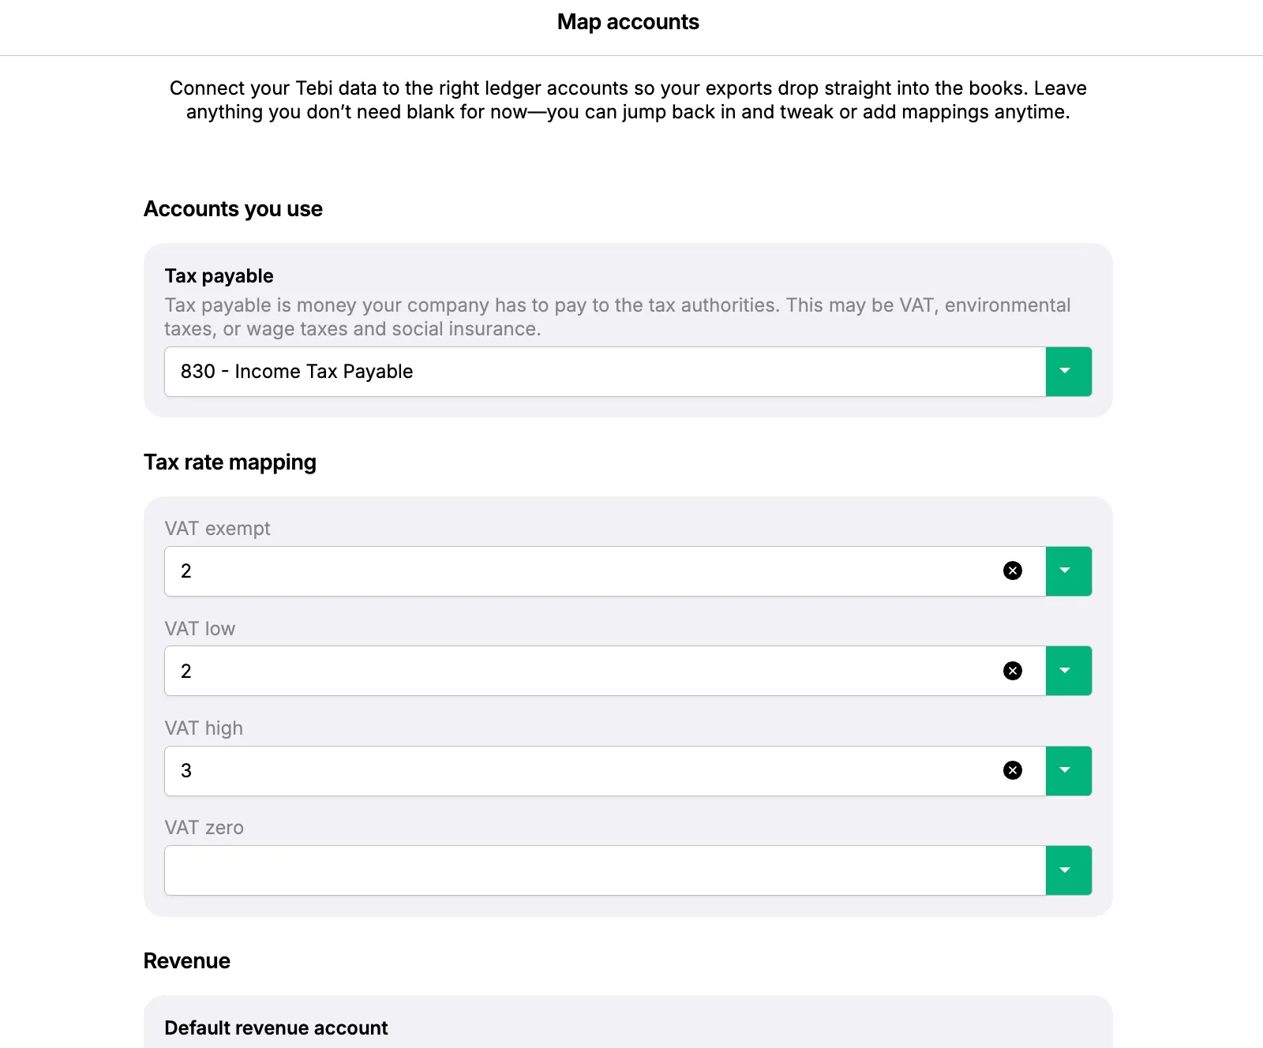Expand the VAT low dropdown arrow

pos(1068,671)
